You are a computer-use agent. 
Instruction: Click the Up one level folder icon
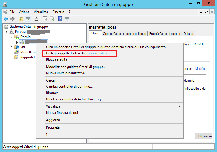(21, 19)
